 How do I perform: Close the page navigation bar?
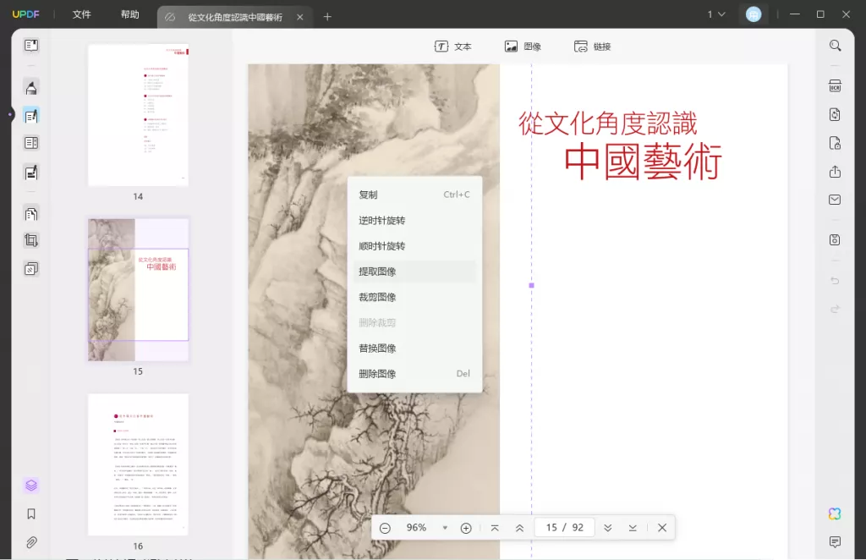pyautogui.click(x=662, y=528)
